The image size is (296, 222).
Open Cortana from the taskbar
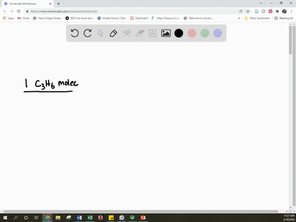point(26,218)
